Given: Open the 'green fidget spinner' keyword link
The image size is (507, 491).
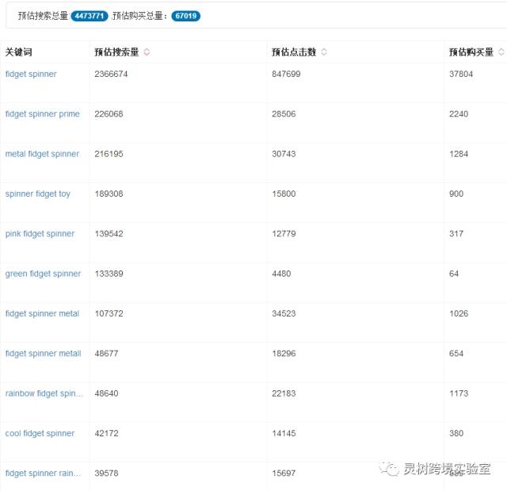Looking at the screenshot, I should [x=43, y=274].
